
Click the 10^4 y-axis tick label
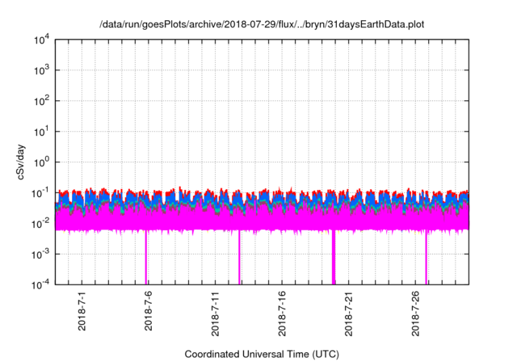[41, 40]
